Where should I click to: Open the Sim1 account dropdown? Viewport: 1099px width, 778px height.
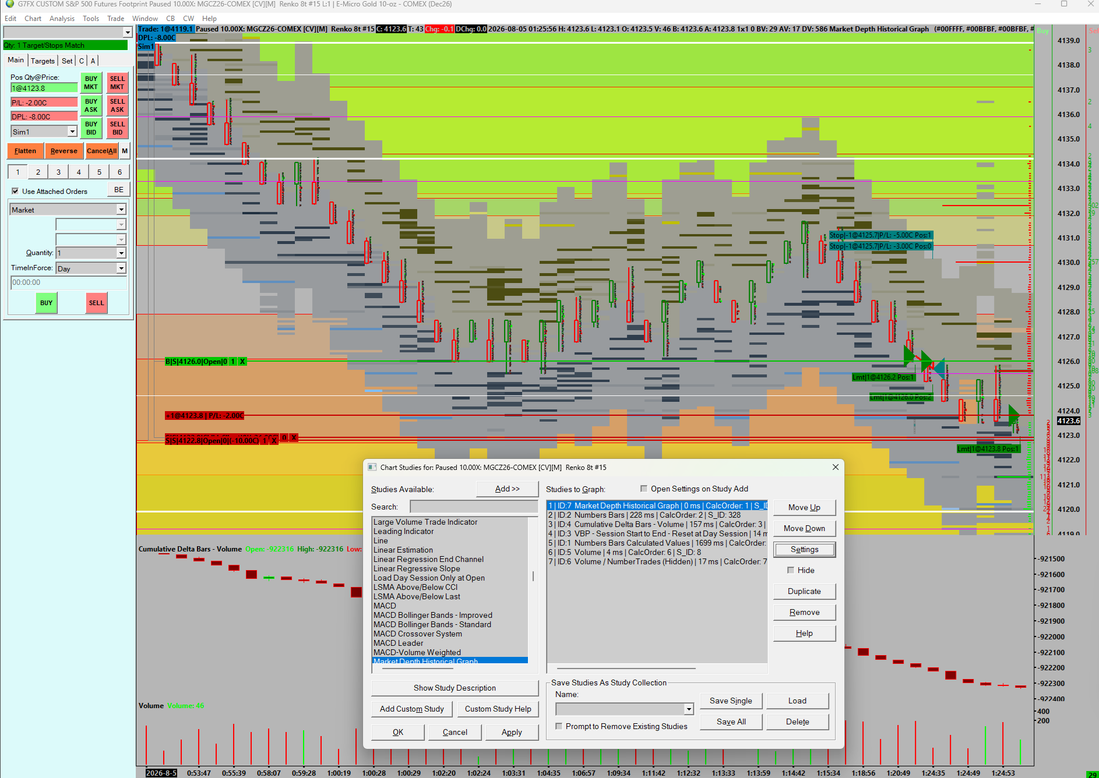click(x=72, y=132)
